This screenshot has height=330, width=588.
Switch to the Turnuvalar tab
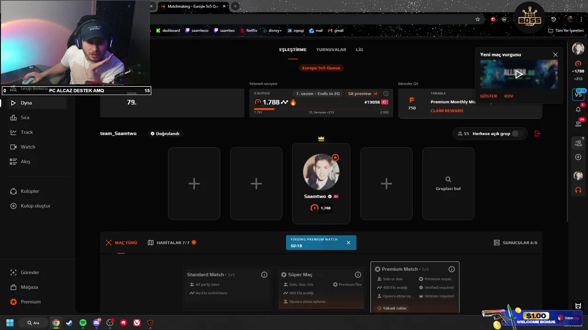[x=331, y=49]
